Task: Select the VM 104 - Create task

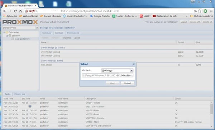Action: pos(106,103)
